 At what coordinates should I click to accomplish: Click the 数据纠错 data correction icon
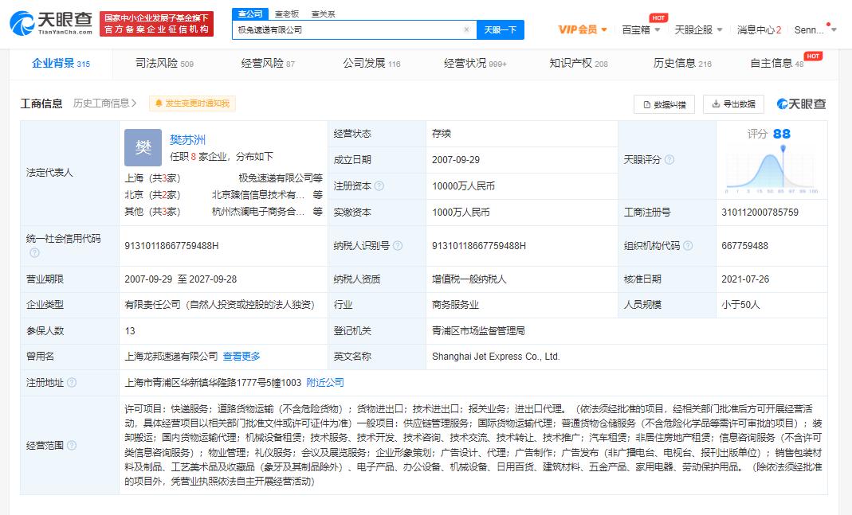pos(646,103)
